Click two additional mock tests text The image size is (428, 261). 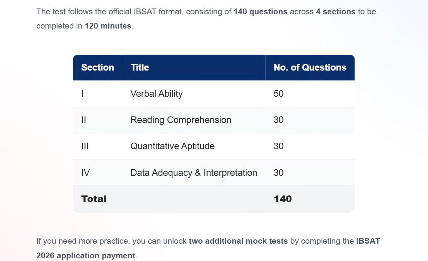pyautogui.click(x=238, y=241)
